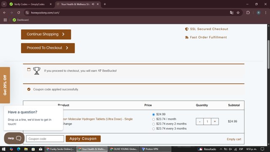This screenshot has height=152, width=270.
Task: Switch to Verify Codes — SimplyCodes tab
Action: coord(29,4)
